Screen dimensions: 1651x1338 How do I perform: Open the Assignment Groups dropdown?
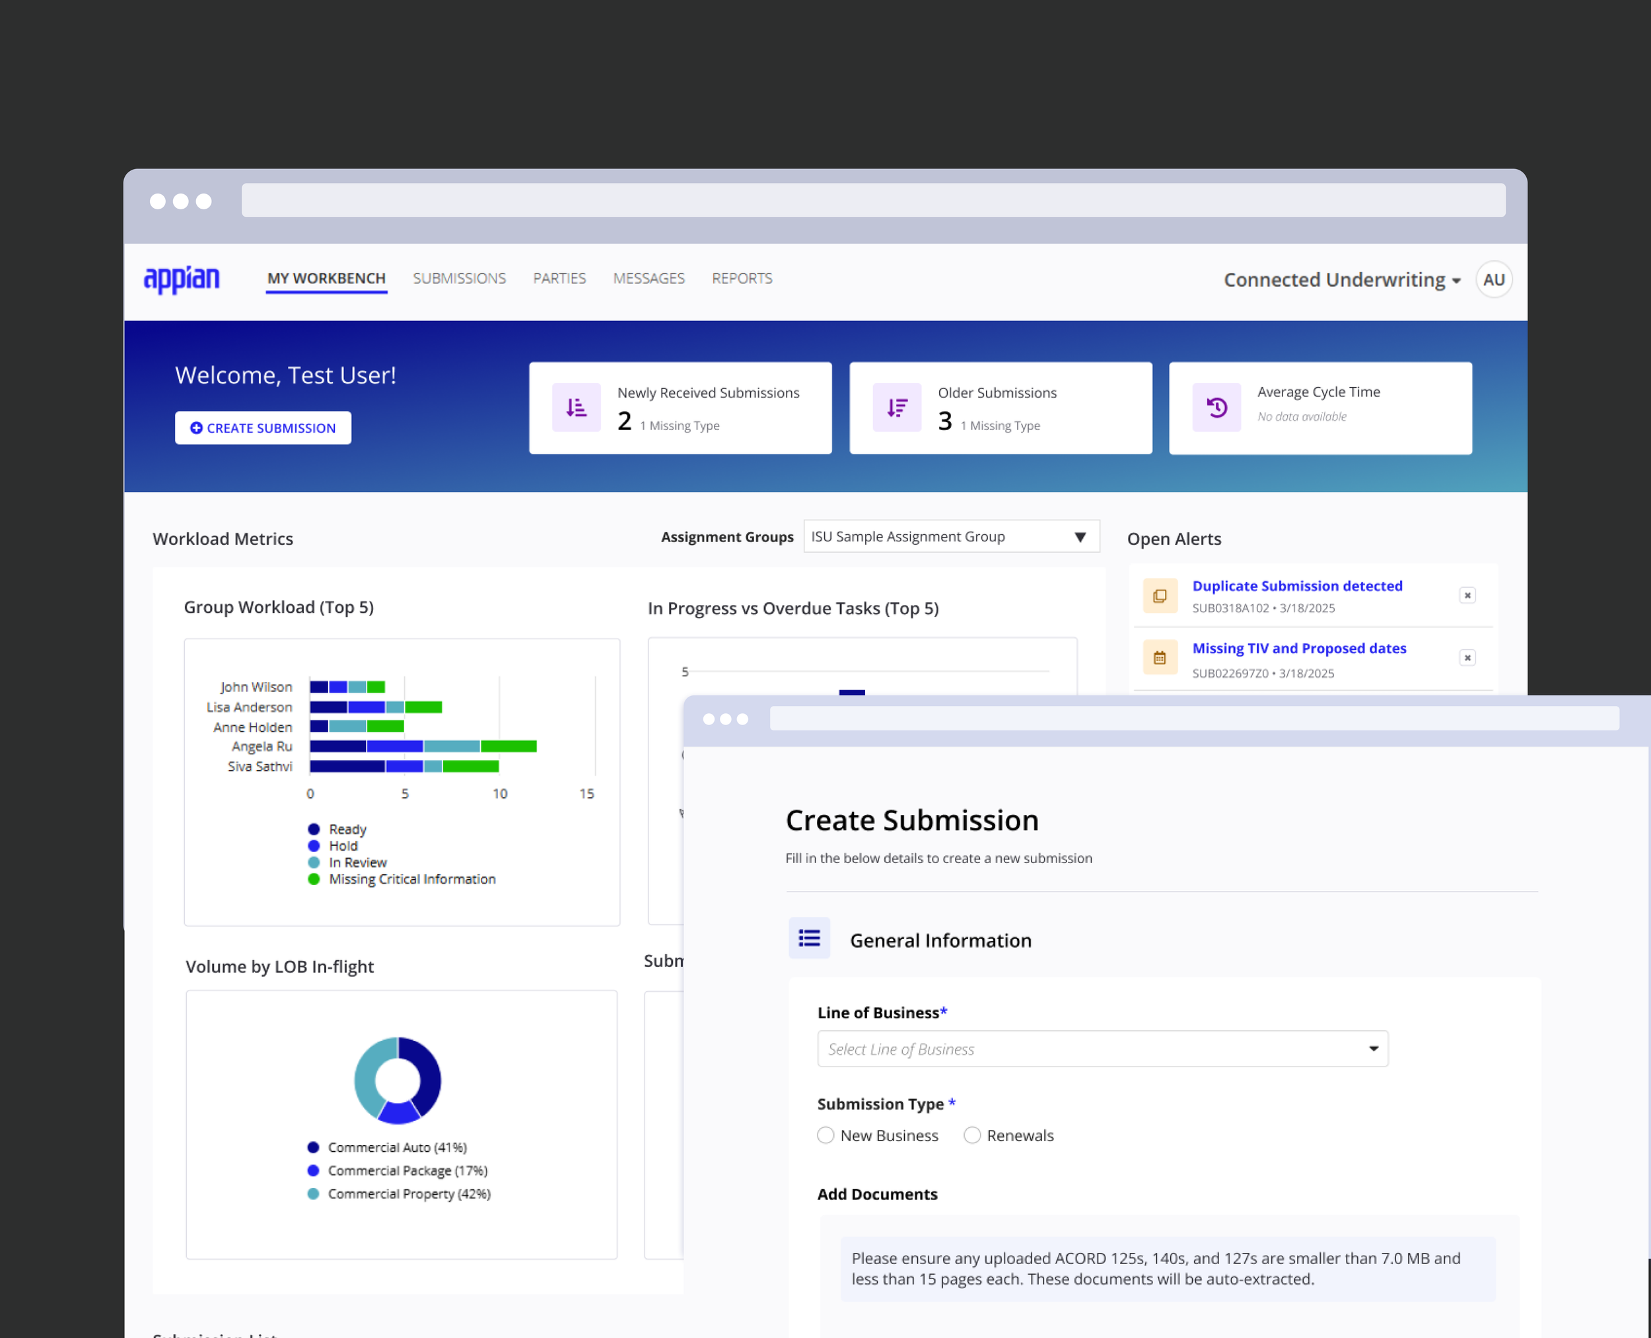[950, 536]
